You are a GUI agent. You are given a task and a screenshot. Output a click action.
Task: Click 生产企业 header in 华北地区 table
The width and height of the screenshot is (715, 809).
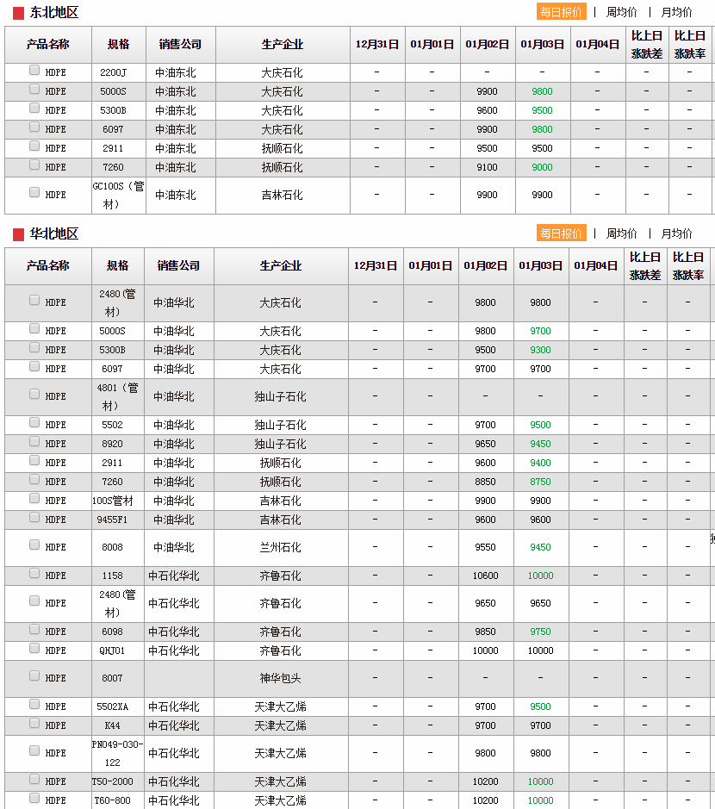pyautogui.click(x=281, y=265)
